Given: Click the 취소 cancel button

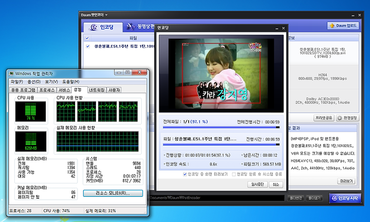Looking at the screenshot, I should [276, 184].
